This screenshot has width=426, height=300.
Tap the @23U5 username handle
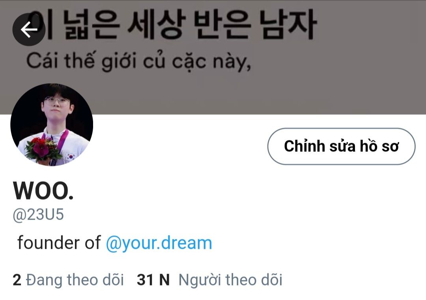coord(38,215)
